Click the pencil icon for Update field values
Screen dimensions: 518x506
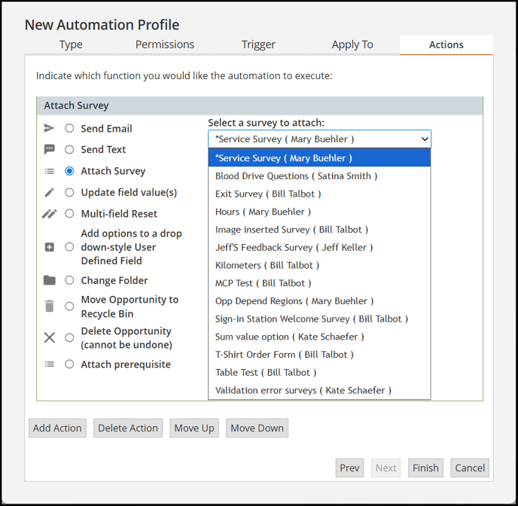tap(49, 192)
